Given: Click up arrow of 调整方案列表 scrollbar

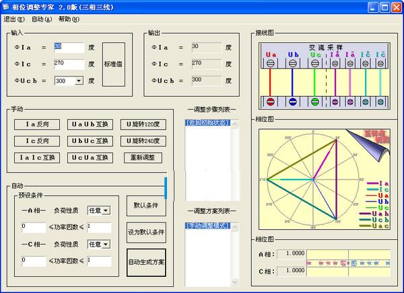Looking at the screenshot, I should point(235,228).
